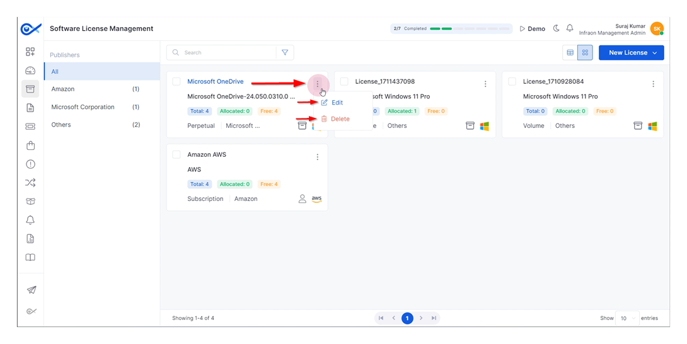Check the Microsoft OneDrive license checkbox
This screenshot has width=687, height=344.
click(176, 81)
